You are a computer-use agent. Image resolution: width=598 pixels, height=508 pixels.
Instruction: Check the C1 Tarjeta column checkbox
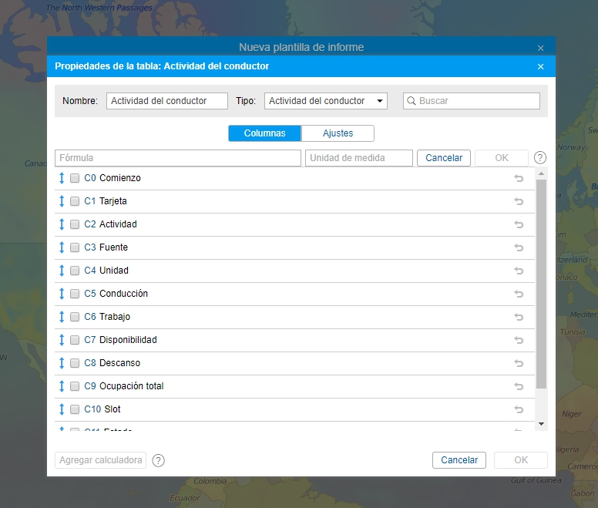(x=75, y=201)
